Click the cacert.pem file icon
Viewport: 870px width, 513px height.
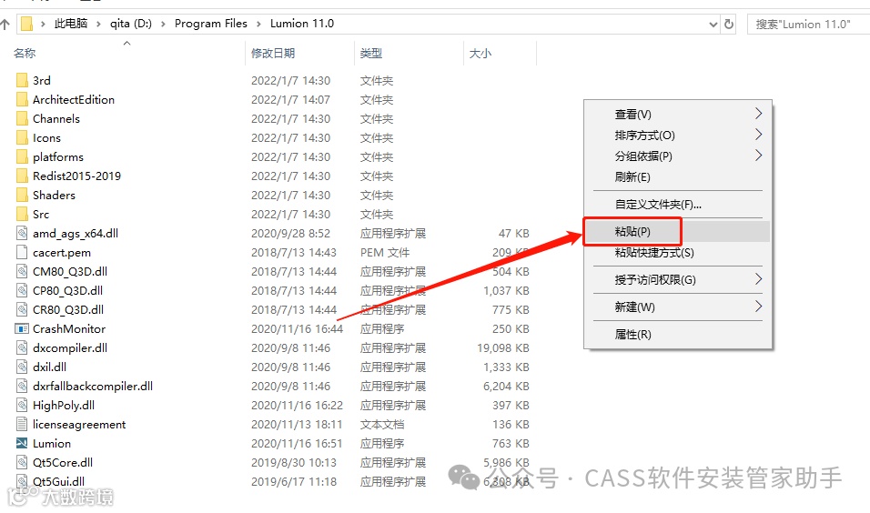click(22, 252)
